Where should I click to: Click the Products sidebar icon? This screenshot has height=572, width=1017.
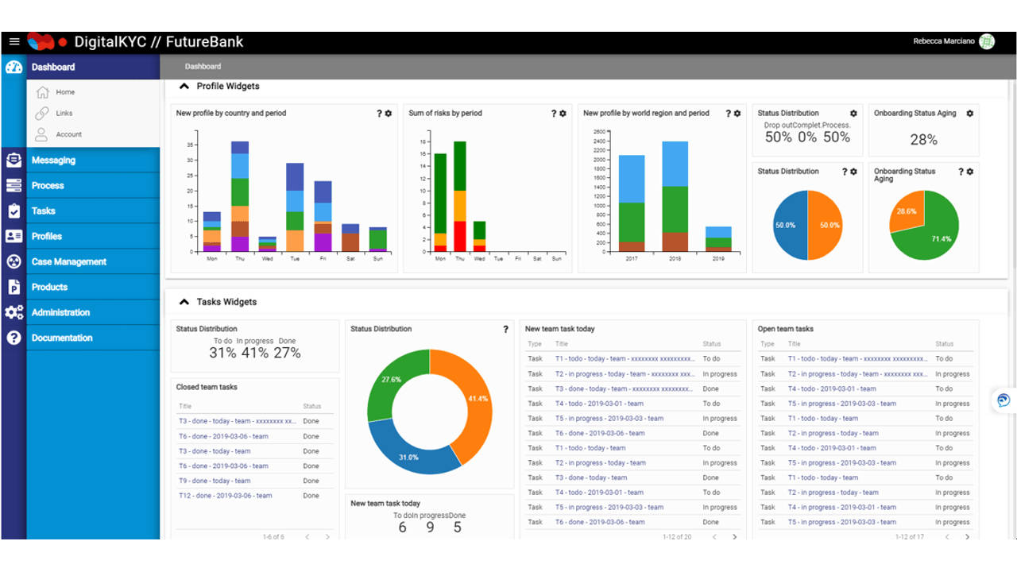click(x=14, y=287)
